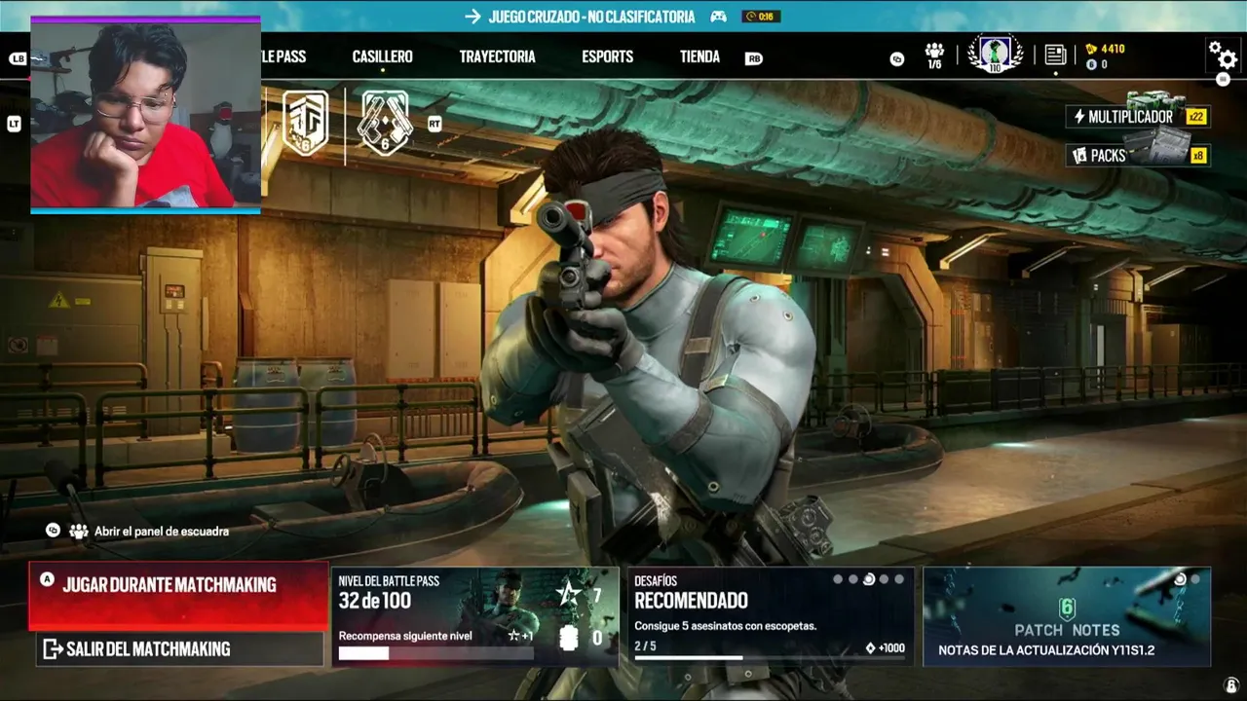This screenshot has height=701, width=1247.
Task: Click the squad panel people icon
Action: 79,532
